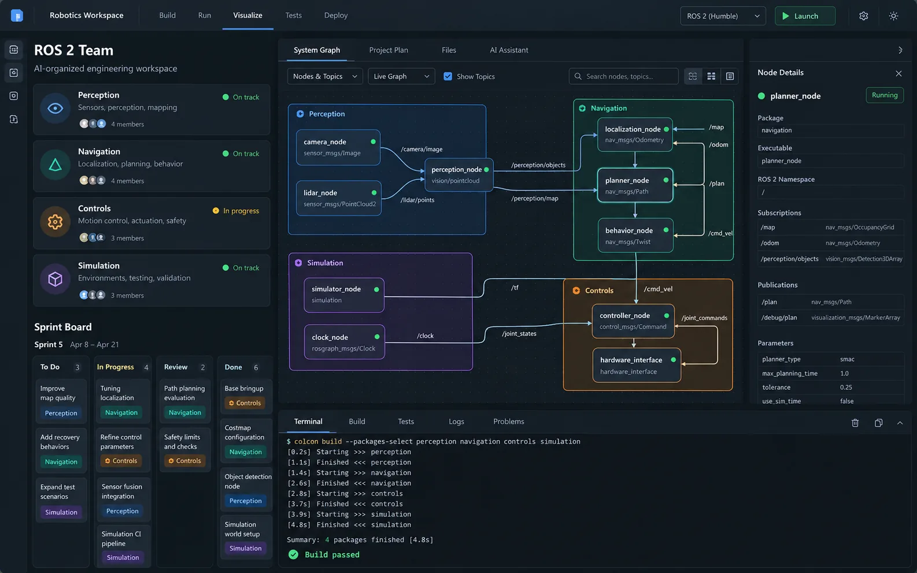
Task: Close the Node Details panel
Action: coord(898,73)
